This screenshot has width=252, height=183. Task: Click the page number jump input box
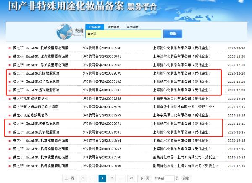click(170, 178)
